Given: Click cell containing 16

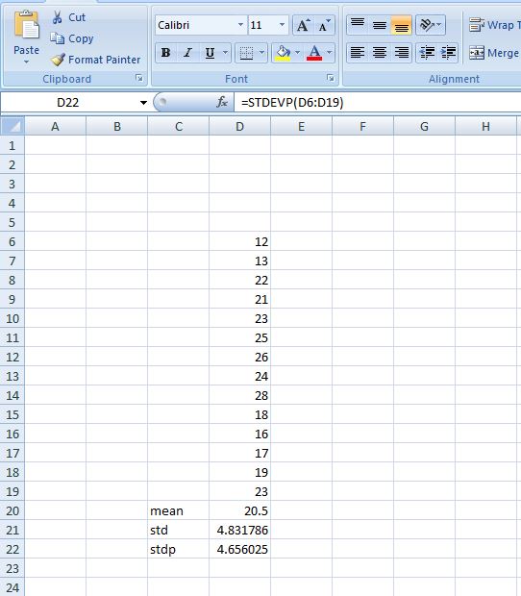Looking at the screenshot, I should click(x=239, y=434).
